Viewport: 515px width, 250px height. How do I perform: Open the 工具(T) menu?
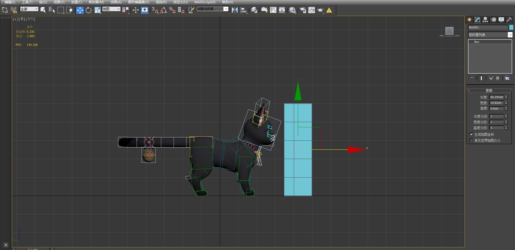27,2
